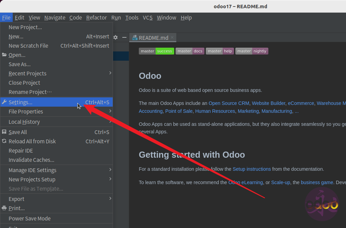This screenshot has height=228, width=346.
Task: Follow the Point of Sale link
Action: coord(179,111)
